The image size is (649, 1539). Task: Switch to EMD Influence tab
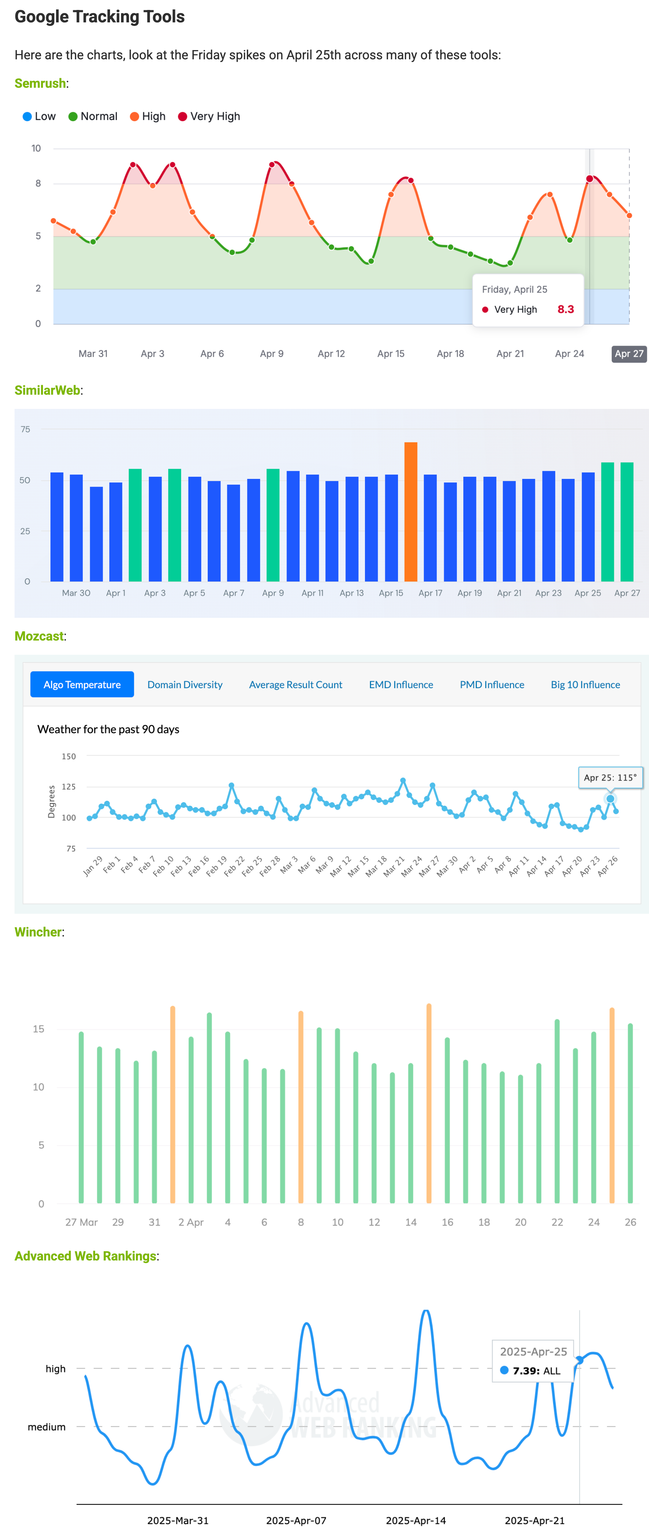(400, 685)
